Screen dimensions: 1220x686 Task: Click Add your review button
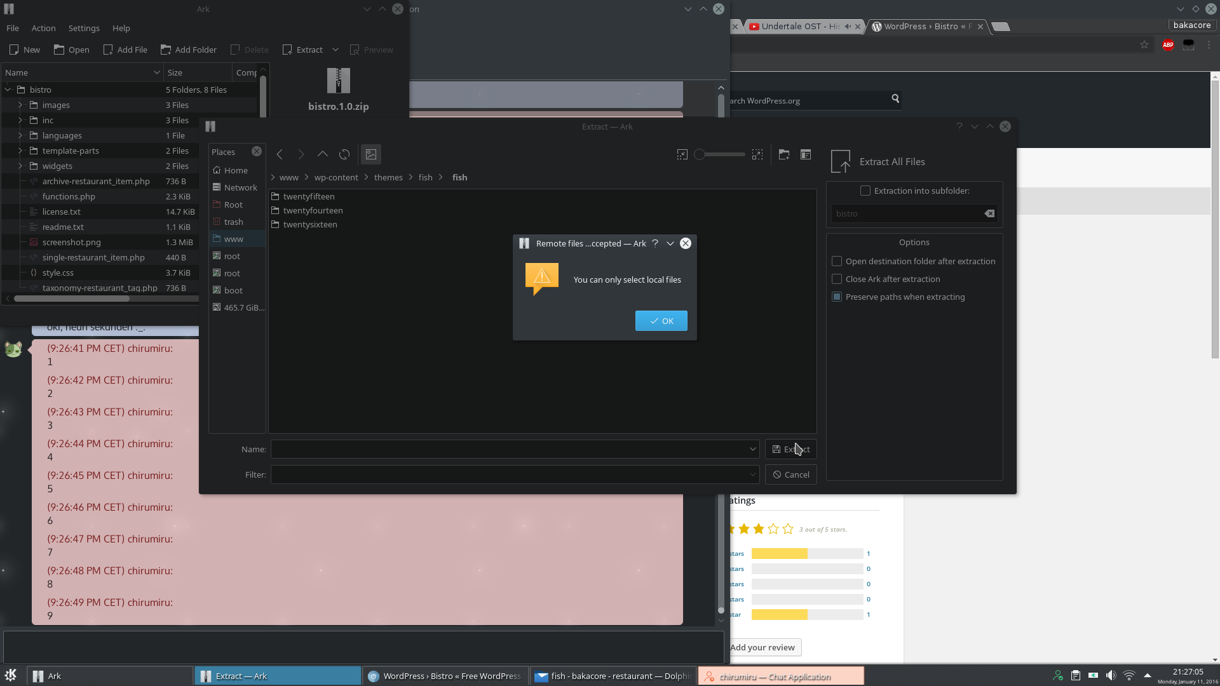(x=762, y=647)
